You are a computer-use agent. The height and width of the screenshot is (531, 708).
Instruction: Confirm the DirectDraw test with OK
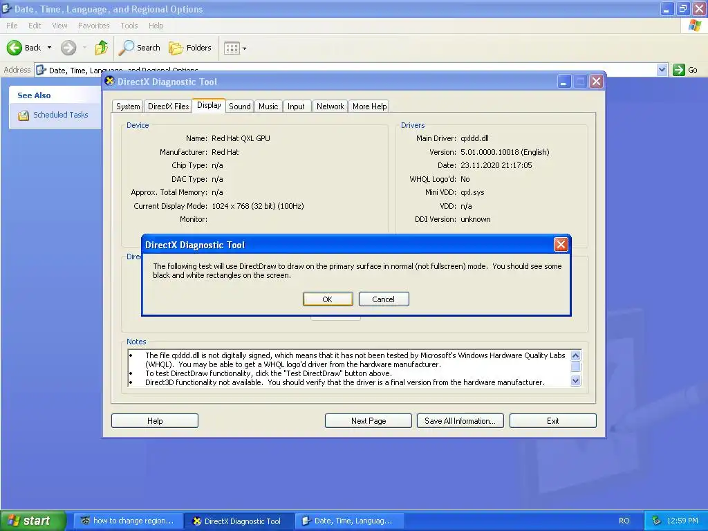point(328,299)
